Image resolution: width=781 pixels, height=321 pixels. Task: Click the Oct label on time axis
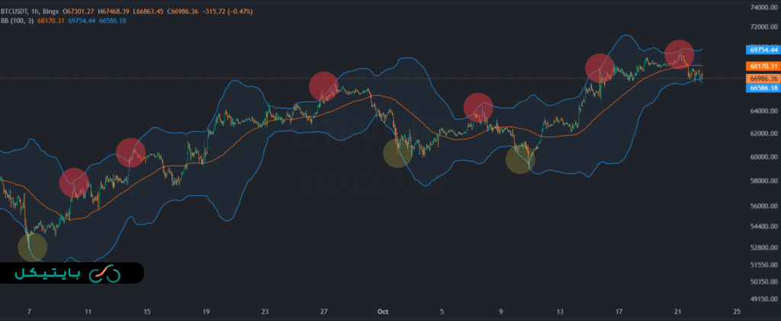pyautogui.click(x=384, y=311)
